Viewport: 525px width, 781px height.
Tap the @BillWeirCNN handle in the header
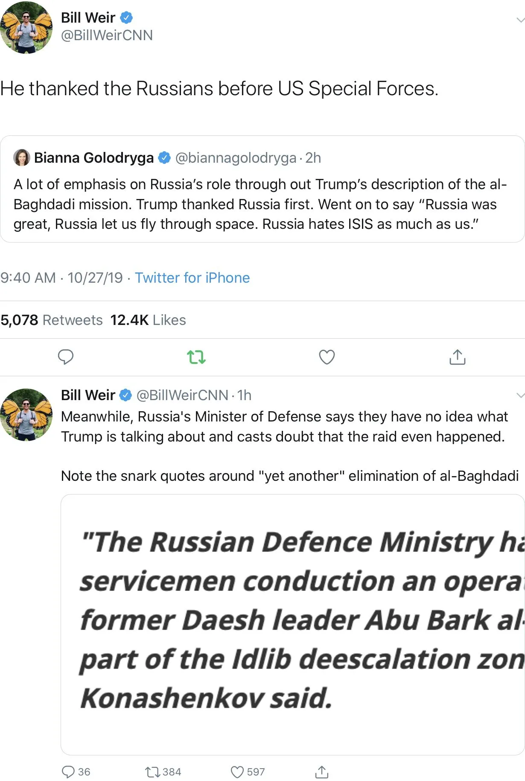(107, 35)
